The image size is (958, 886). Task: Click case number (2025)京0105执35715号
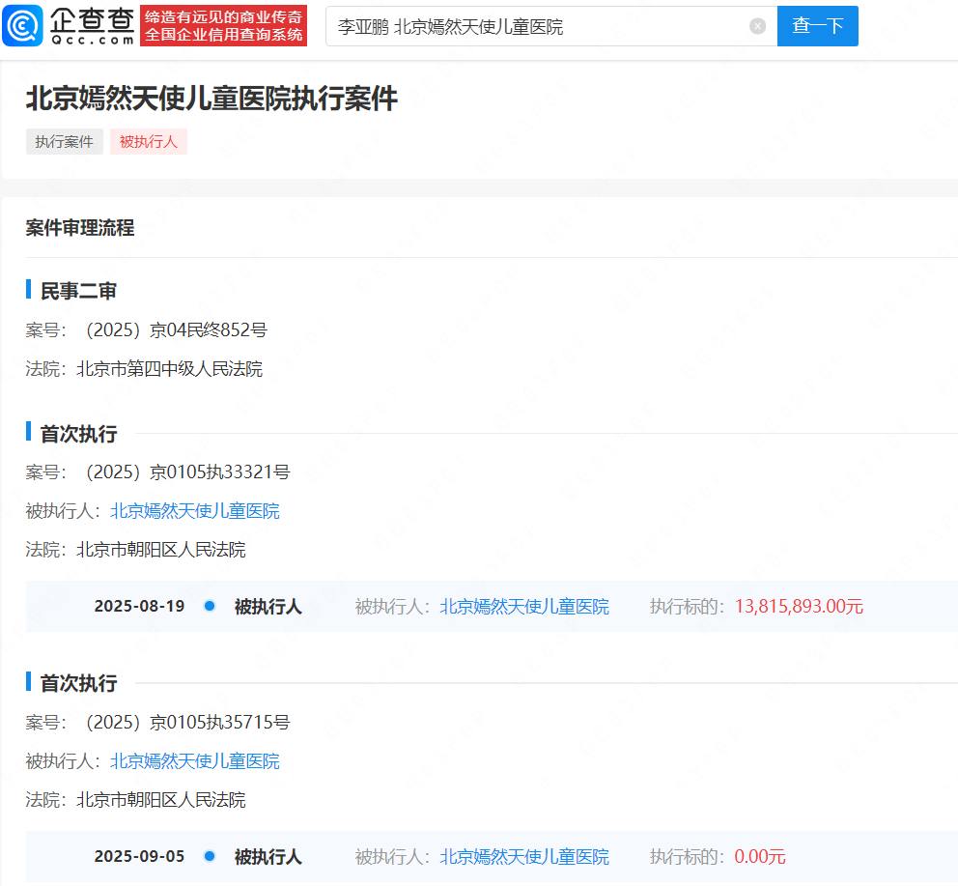tap(187, 722)
